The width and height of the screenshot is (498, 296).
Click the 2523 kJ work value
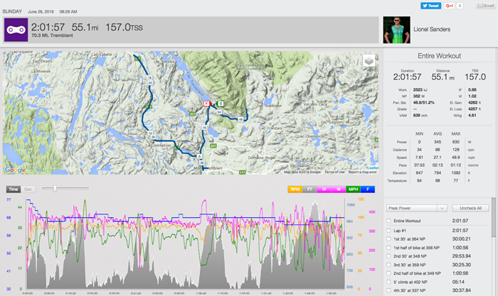tap(420, 89)
